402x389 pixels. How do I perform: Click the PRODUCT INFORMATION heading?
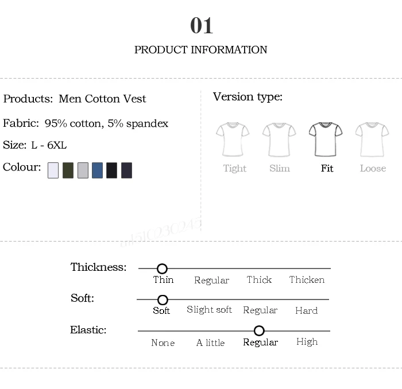201,50
